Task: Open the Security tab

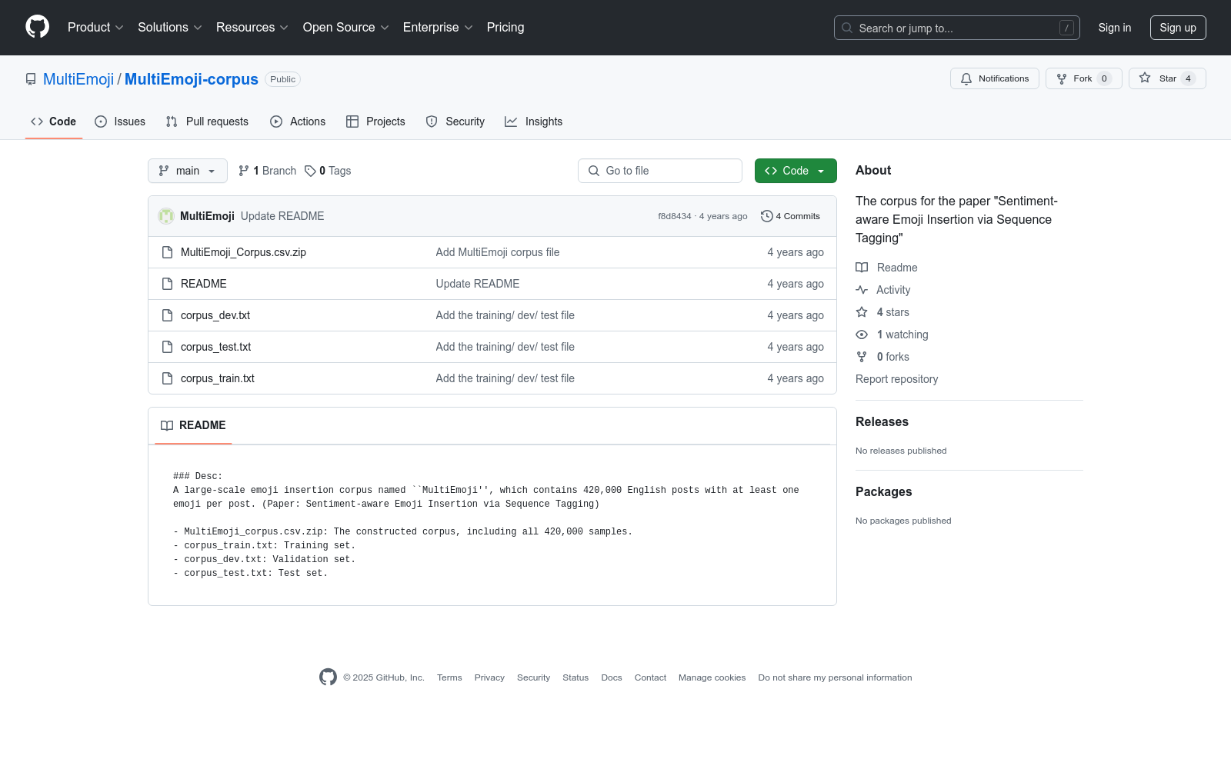Action: coord(455,122)
